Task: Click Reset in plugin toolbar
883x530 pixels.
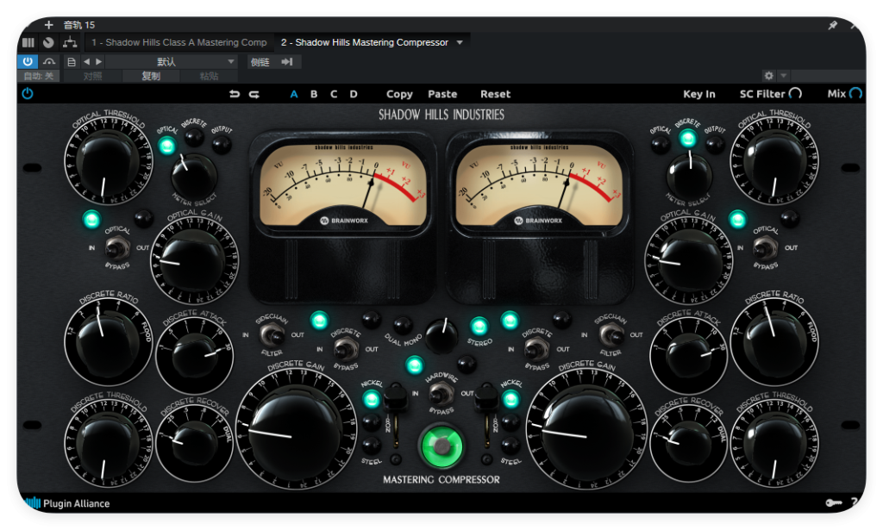Action: tap(495, 94)
